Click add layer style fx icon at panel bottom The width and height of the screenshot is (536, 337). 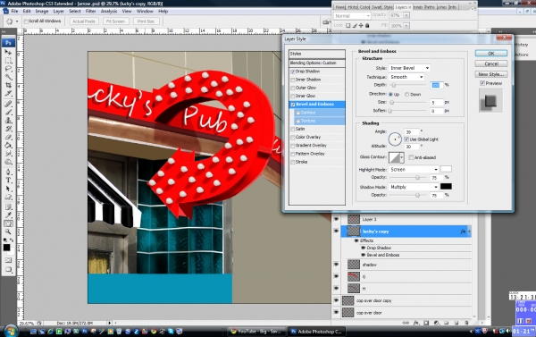(416, 323)
